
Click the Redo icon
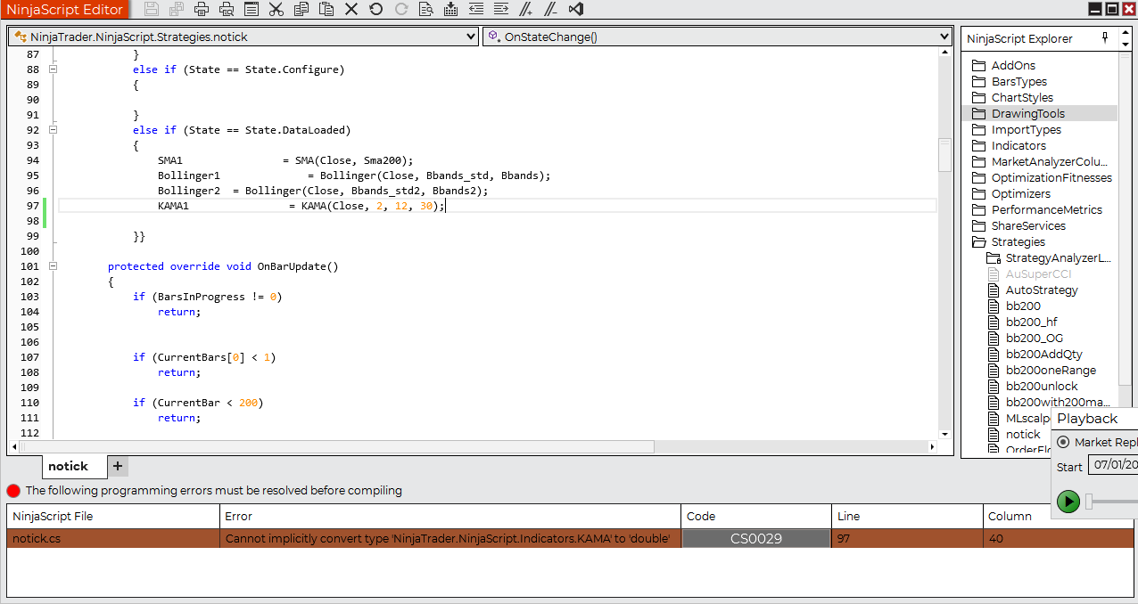coord(401,9)
